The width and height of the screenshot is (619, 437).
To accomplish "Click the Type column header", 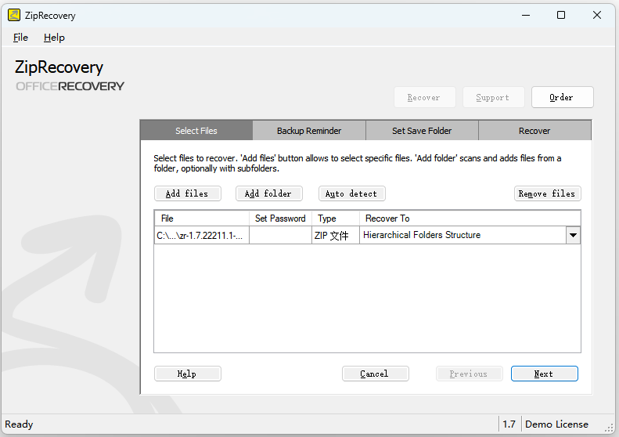I will [x=336, y=218].
